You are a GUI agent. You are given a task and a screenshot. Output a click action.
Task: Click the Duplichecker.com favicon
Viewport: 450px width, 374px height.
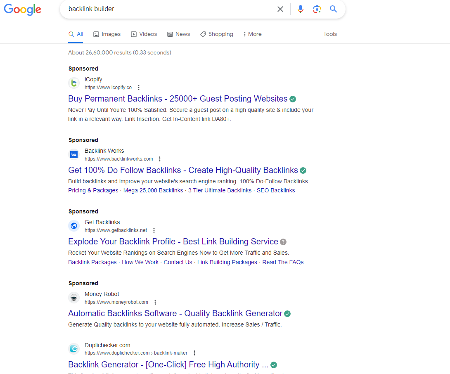pos(74,349)
